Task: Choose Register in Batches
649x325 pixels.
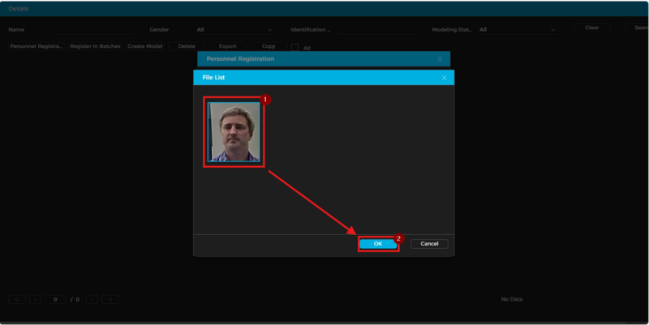Action: pyautogui.click(x=95, y=47)
